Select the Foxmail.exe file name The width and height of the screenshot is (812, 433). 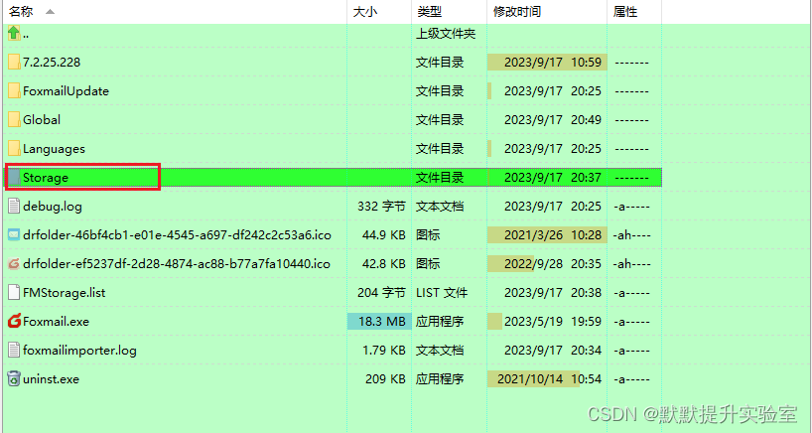(x=56, y=321)
